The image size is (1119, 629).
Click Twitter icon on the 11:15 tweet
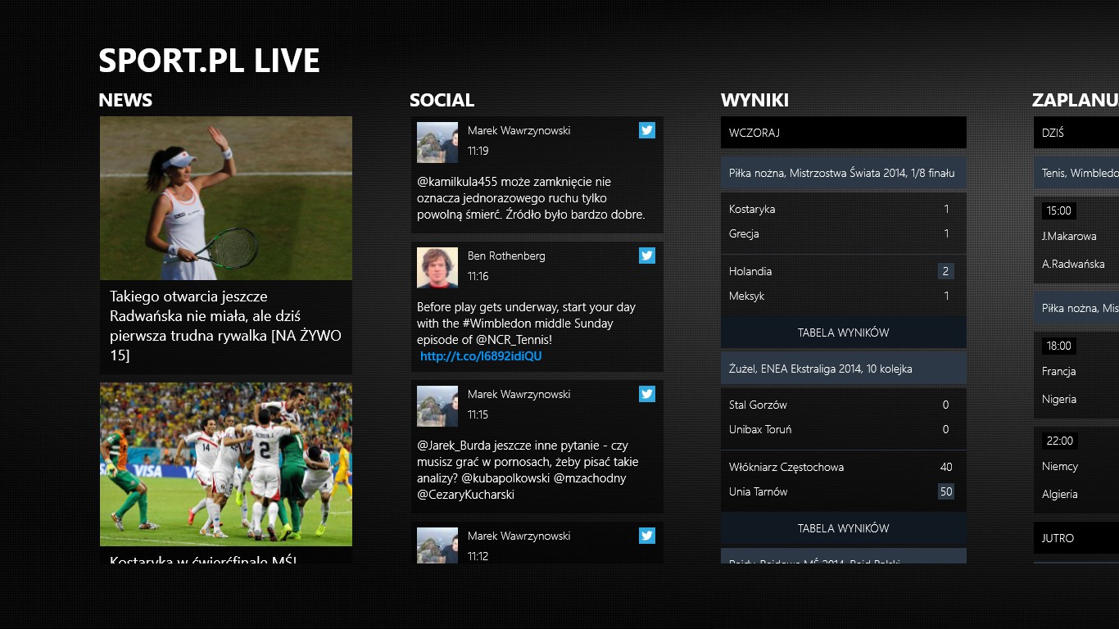click(647, 394)
